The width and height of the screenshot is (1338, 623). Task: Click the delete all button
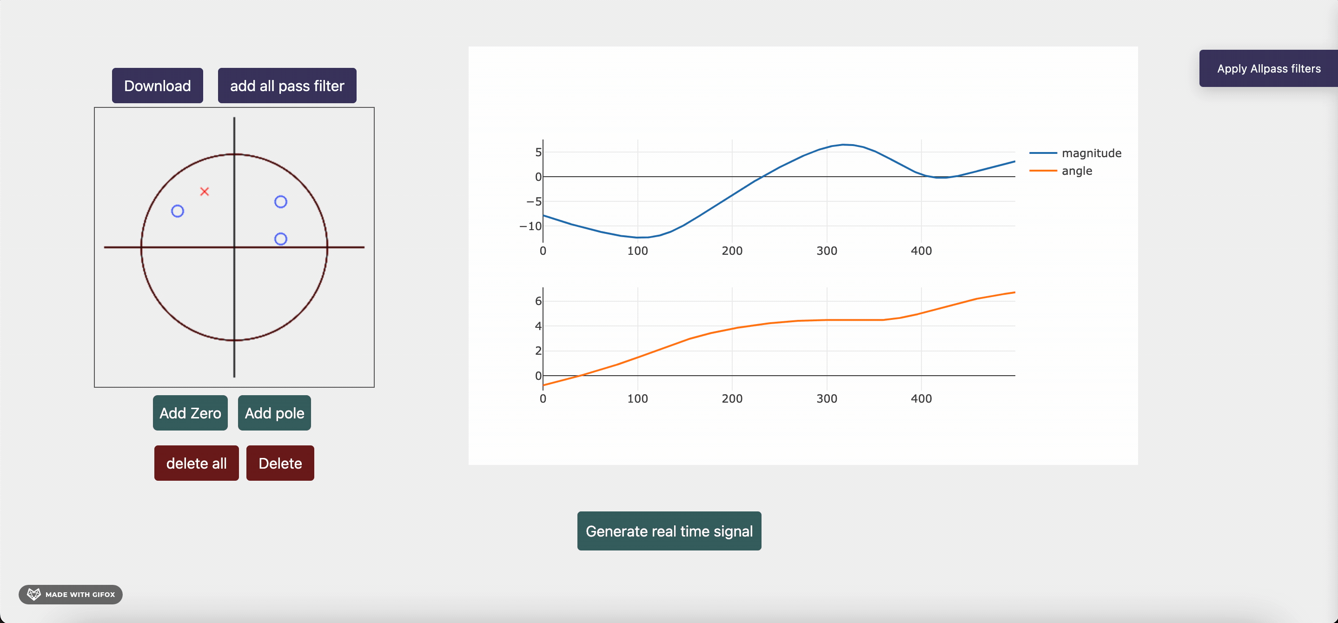[196, 463]
